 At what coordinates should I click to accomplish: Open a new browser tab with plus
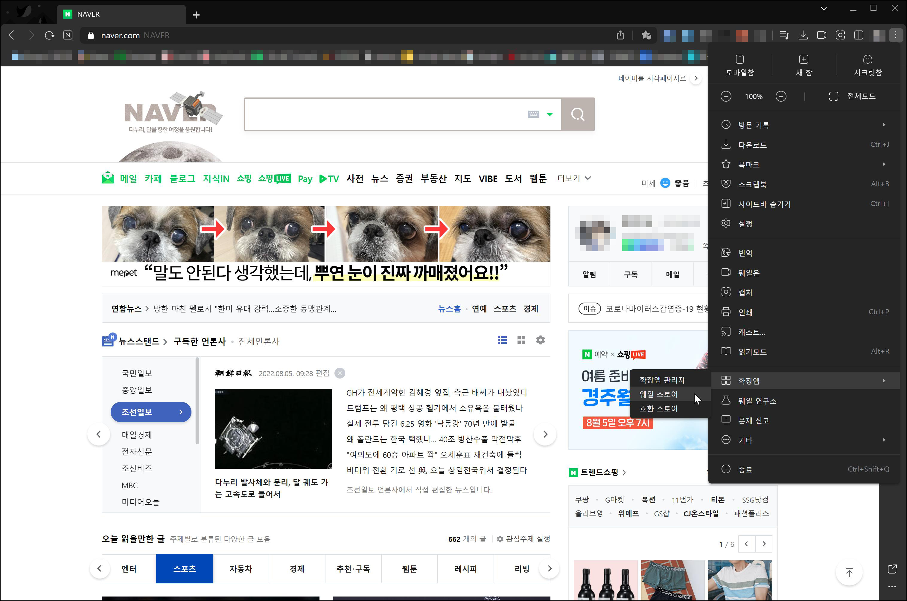pos(196,15)
